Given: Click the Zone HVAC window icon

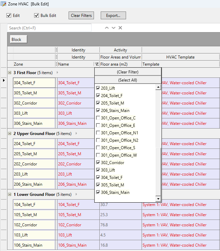Looking at the screenshot, I should pos(3,4).
